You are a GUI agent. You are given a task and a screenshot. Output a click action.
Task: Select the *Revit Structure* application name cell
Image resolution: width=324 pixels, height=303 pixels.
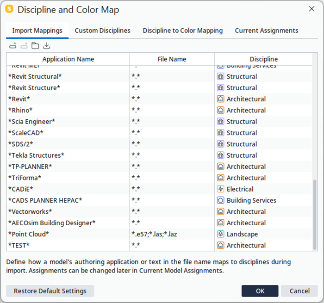68,88
